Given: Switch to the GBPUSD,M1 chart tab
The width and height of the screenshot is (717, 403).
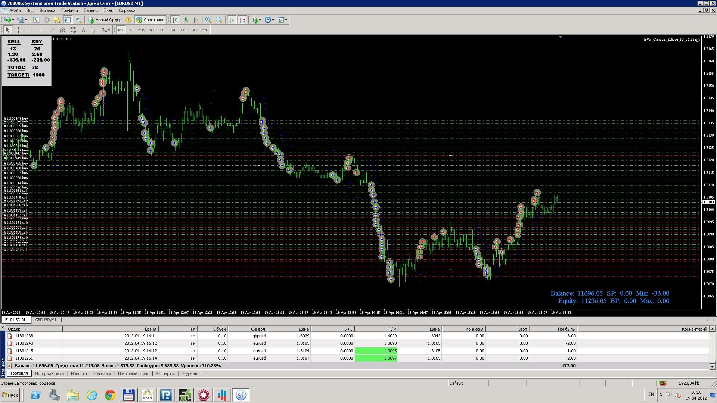Looking at the screenshot, I should pos(46,320).
